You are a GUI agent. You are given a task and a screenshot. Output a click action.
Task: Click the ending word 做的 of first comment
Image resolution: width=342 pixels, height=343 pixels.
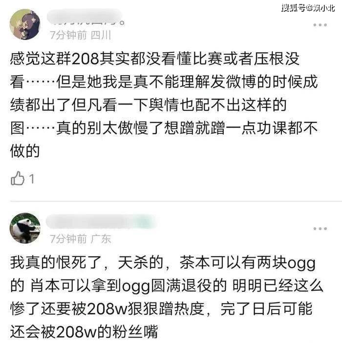click(25, 150)
